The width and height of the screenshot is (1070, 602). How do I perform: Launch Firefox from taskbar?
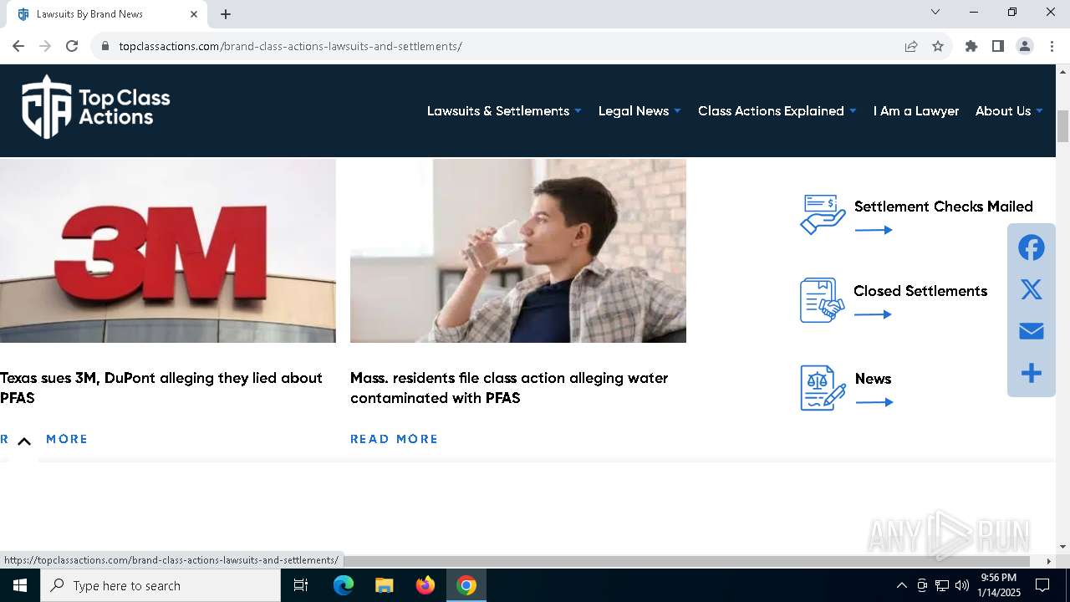click(x=425, y=585)
